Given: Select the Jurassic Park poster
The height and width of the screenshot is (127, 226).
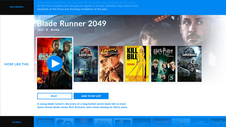Looking at the screenshot, I should pos(86,64).
